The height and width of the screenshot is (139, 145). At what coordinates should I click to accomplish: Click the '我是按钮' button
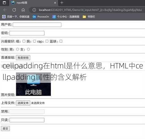(x=23, y=58)
